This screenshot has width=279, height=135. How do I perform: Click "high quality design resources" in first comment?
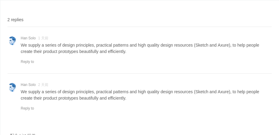point(165,45)
